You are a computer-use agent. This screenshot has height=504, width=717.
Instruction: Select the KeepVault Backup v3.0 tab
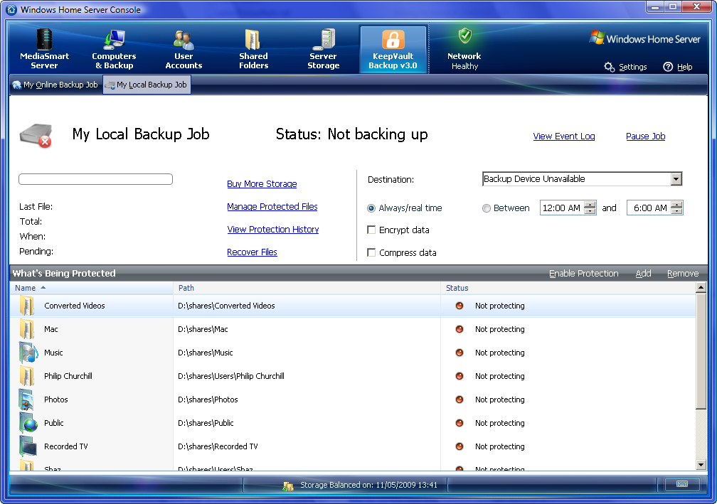pyautogui.click(x=393, y=49)
